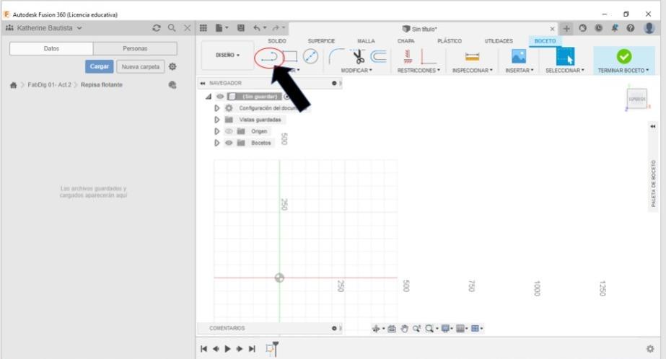Viewport: 666px width, 359px height.
Task: Switch to the UTILIDADES tab
Action: coord(499,41)
